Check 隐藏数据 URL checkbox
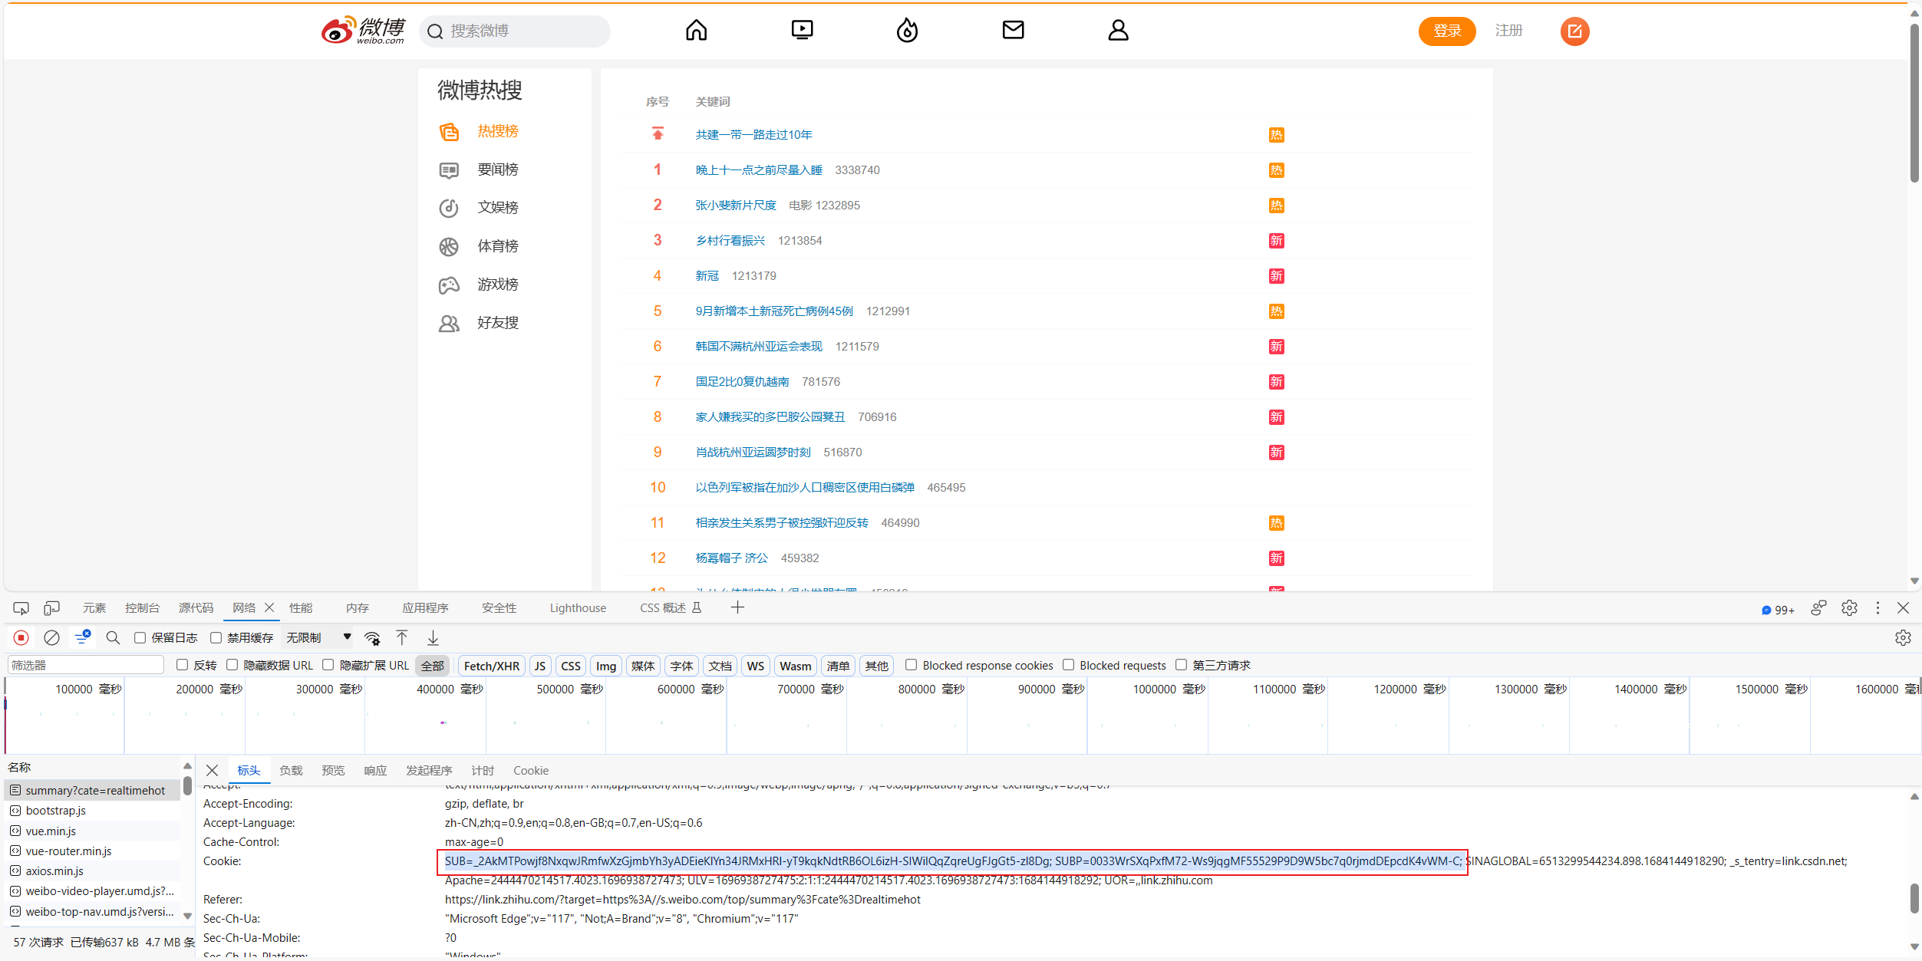The image size is (1922, 961). (x=232, y=665)
